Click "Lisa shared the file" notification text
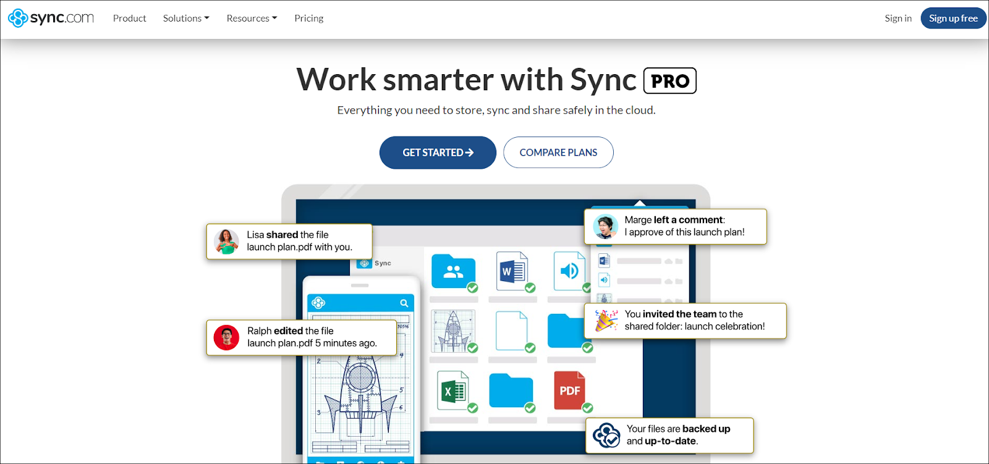This screenshot has width=989, height=464. click(300, 241)
